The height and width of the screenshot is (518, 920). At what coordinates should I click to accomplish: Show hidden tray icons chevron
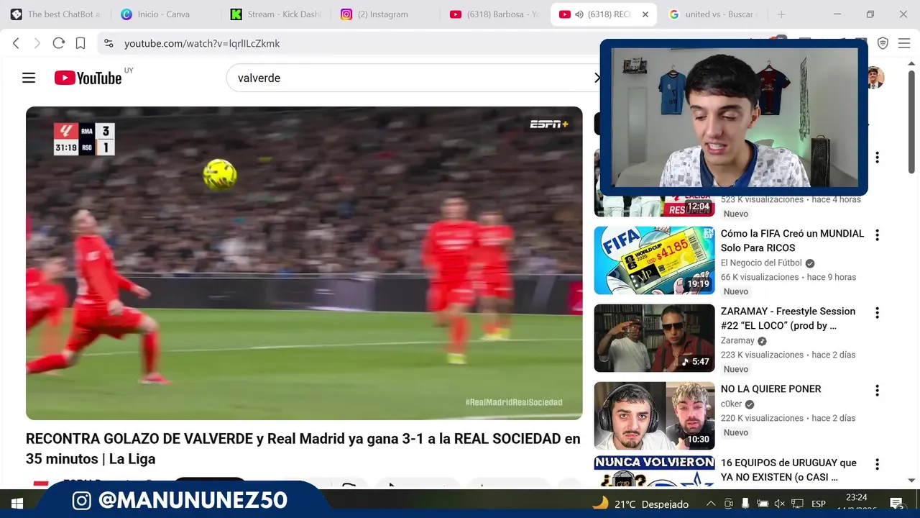point(711,504)
